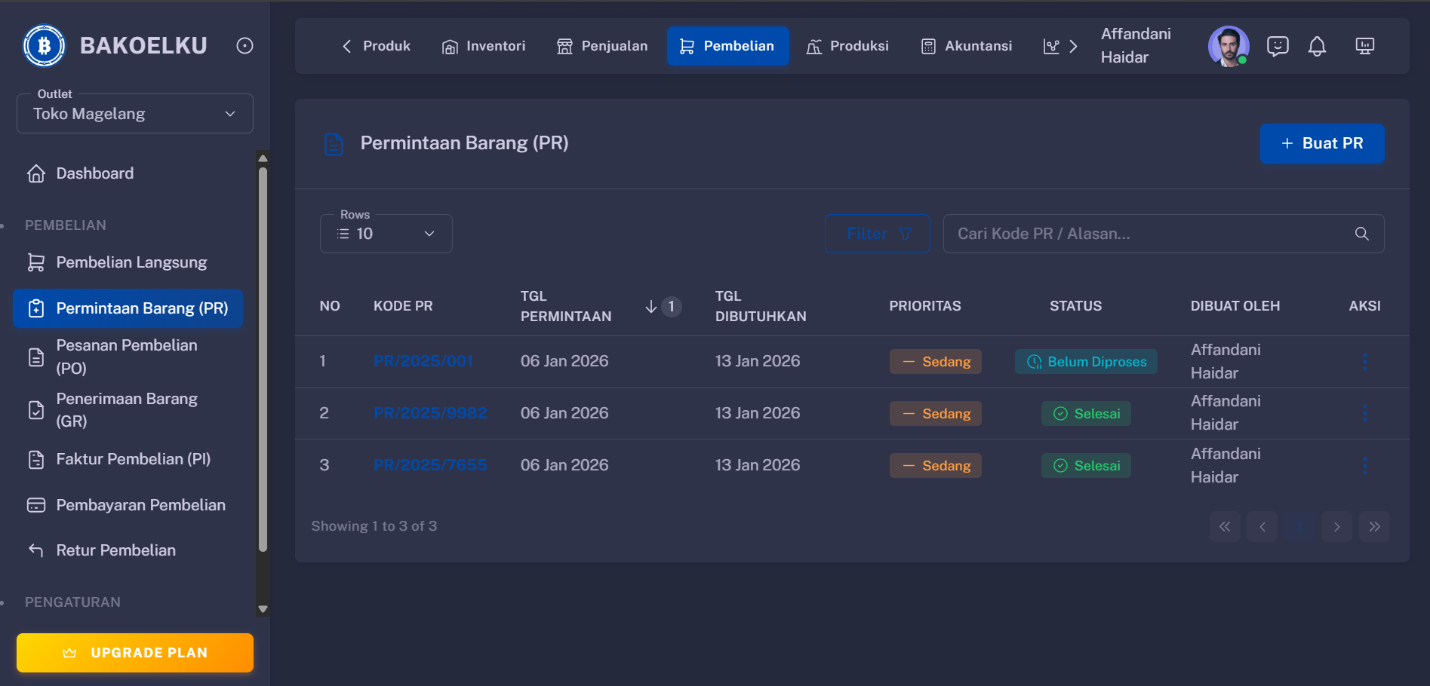The width and height of the screenshot is (1430, 686).
Task: Click the right chevron in the module navigation
Action: (x=1075, y=46)
